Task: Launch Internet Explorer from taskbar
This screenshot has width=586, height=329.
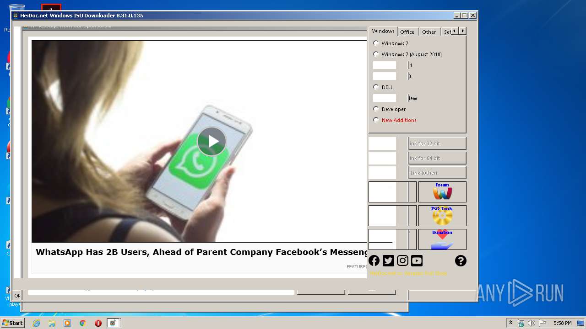Action: coord(36,323)
